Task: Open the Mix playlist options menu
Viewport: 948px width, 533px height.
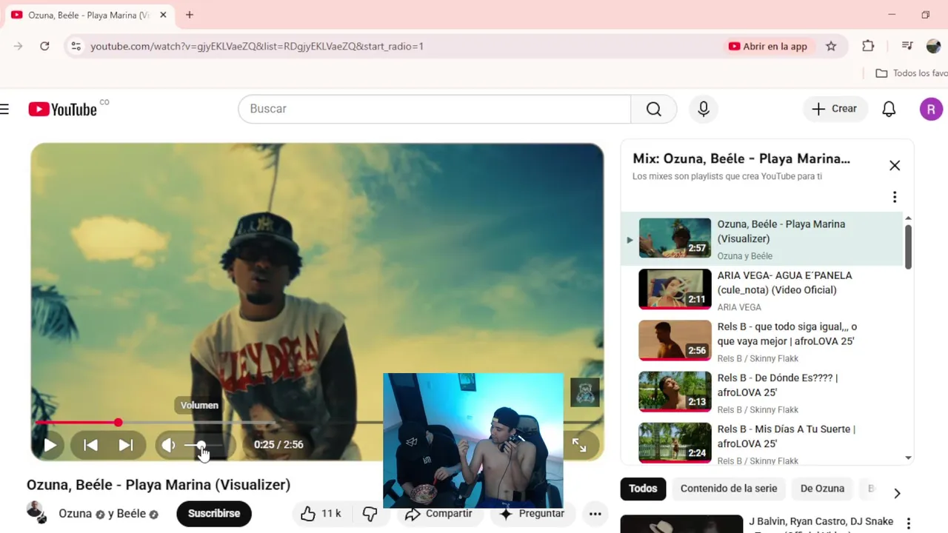Action: click(x=895, y=197)
